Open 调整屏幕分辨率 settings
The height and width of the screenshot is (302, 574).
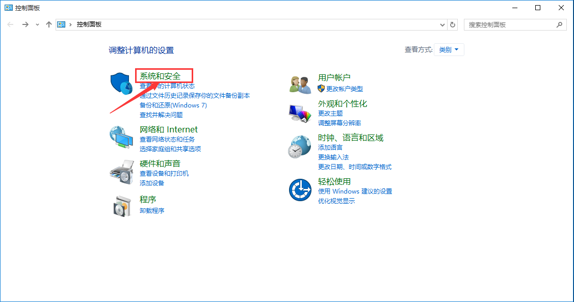338,123
